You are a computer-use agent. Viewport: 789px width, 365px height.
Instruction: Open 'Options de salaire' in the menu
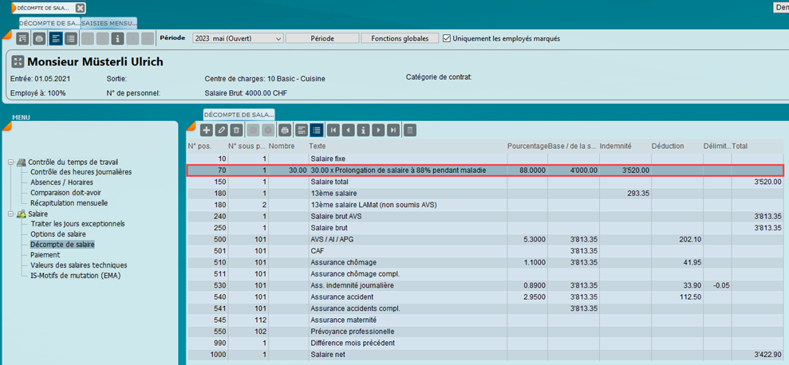(58, 234)
